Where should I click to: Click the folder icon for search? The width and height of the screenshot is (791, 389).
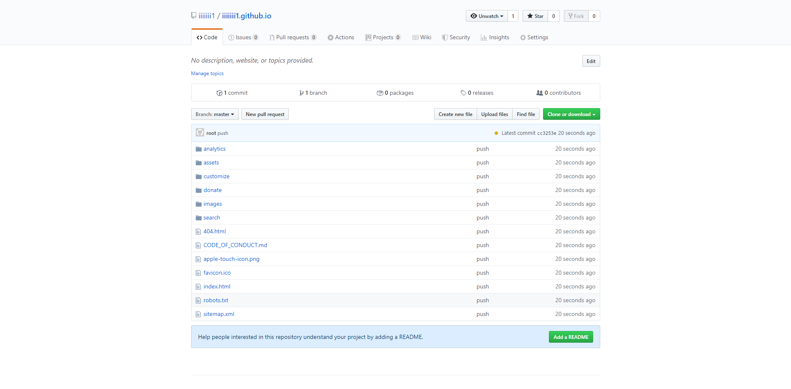199,218
